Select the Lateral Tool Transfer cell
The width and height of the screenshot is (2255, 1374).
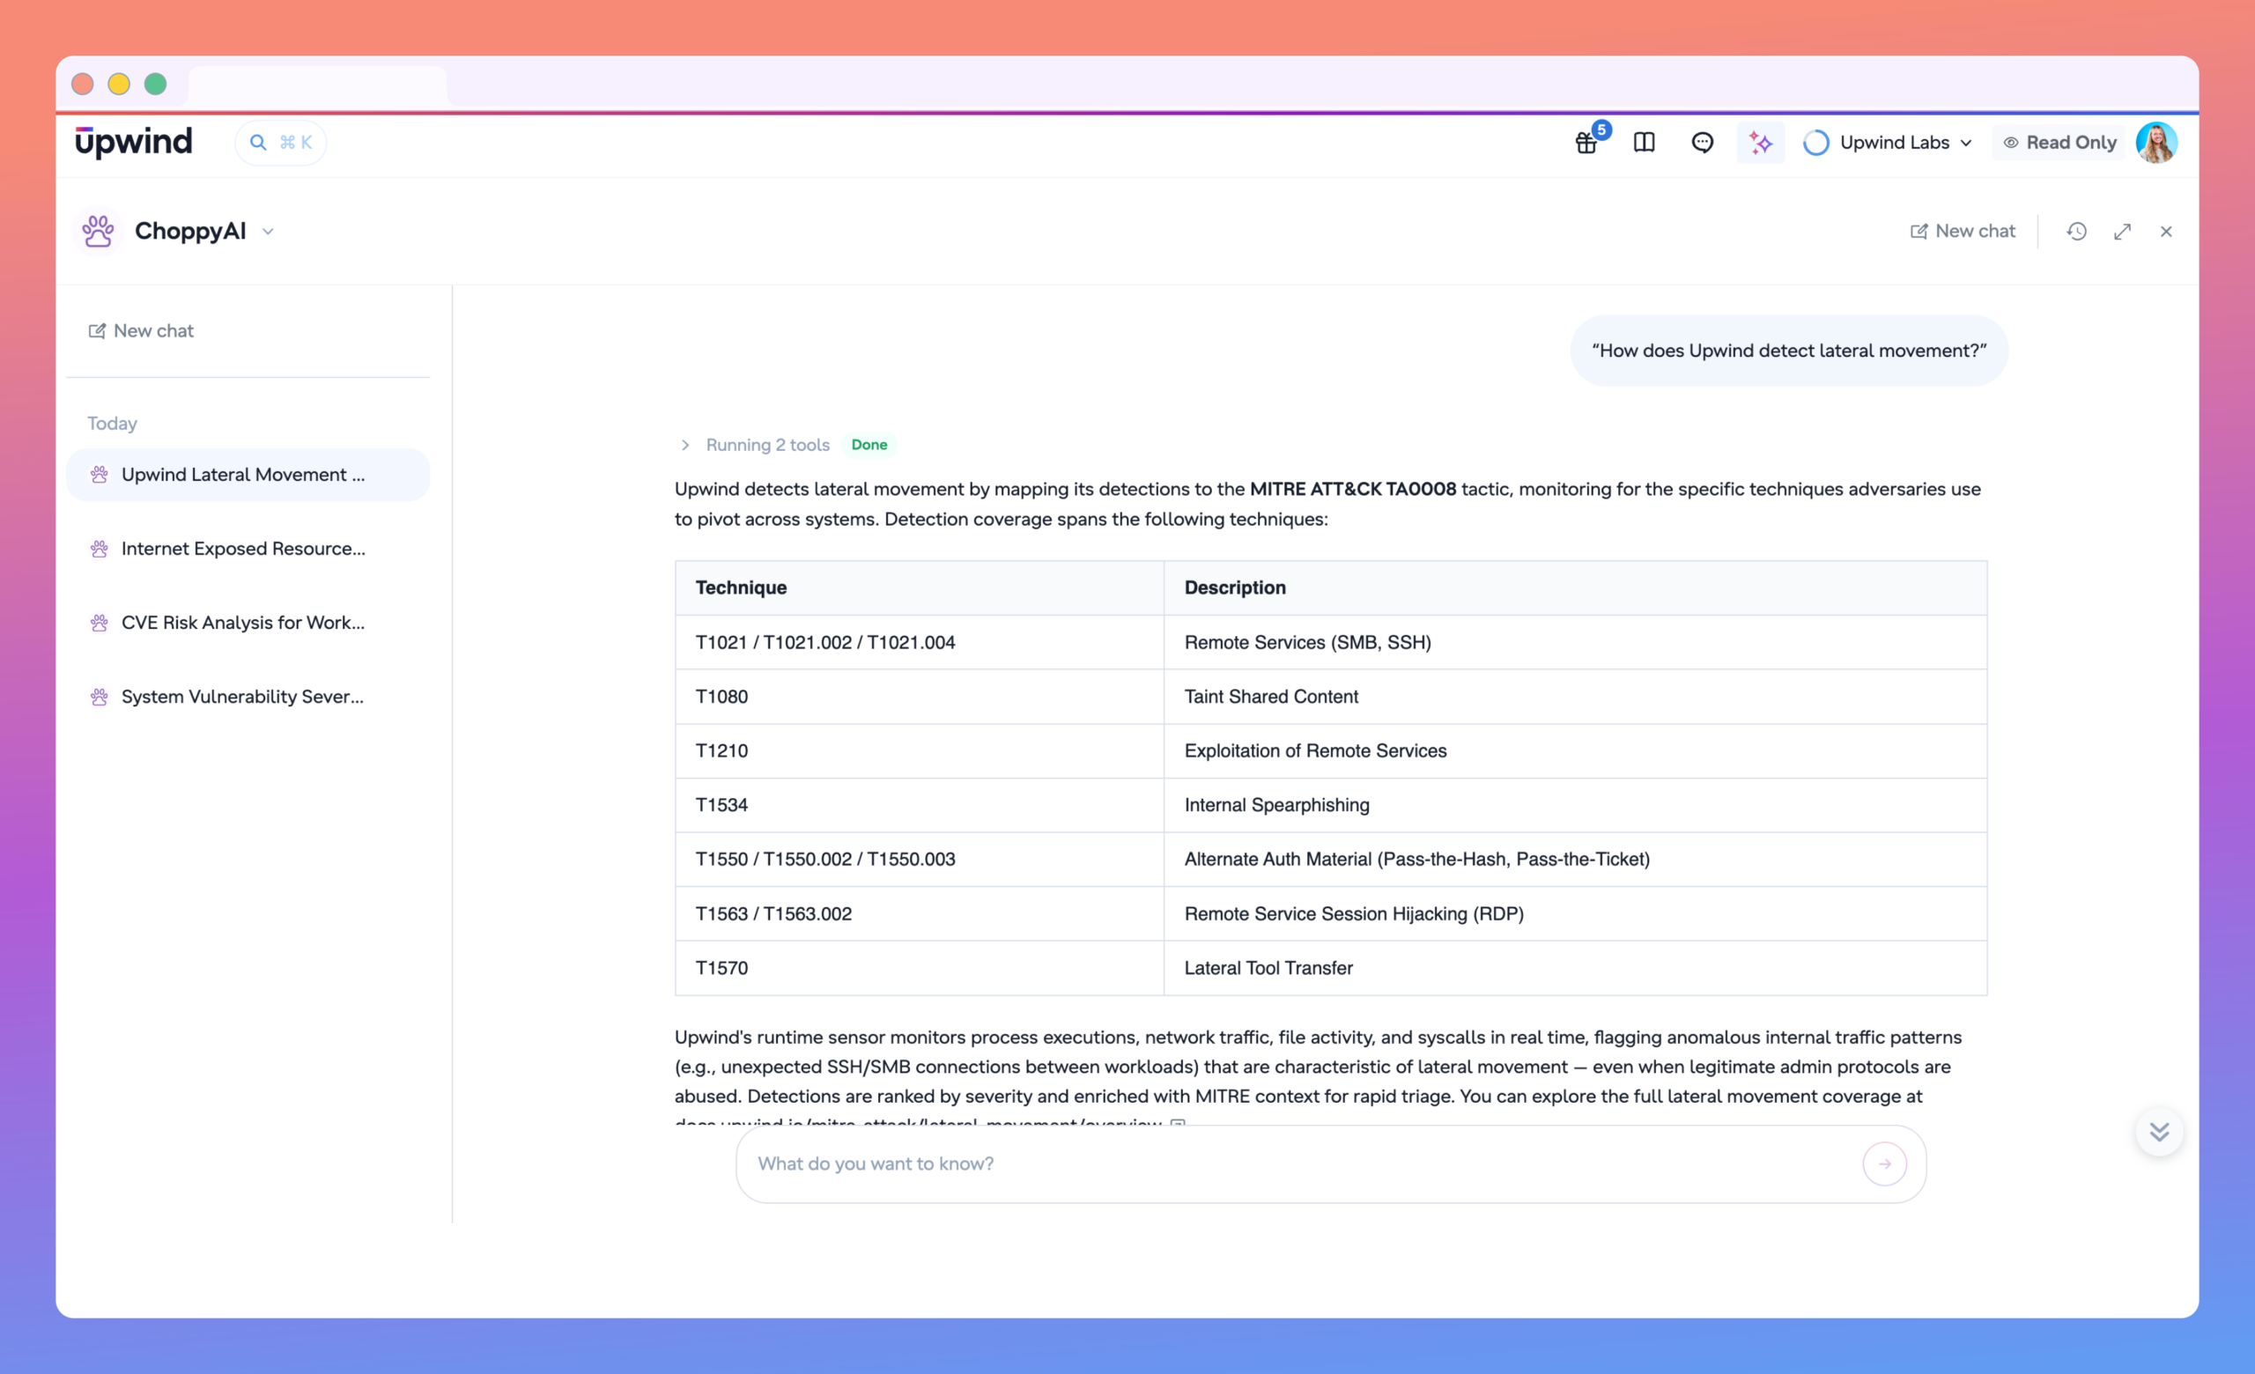point(1575,968)
